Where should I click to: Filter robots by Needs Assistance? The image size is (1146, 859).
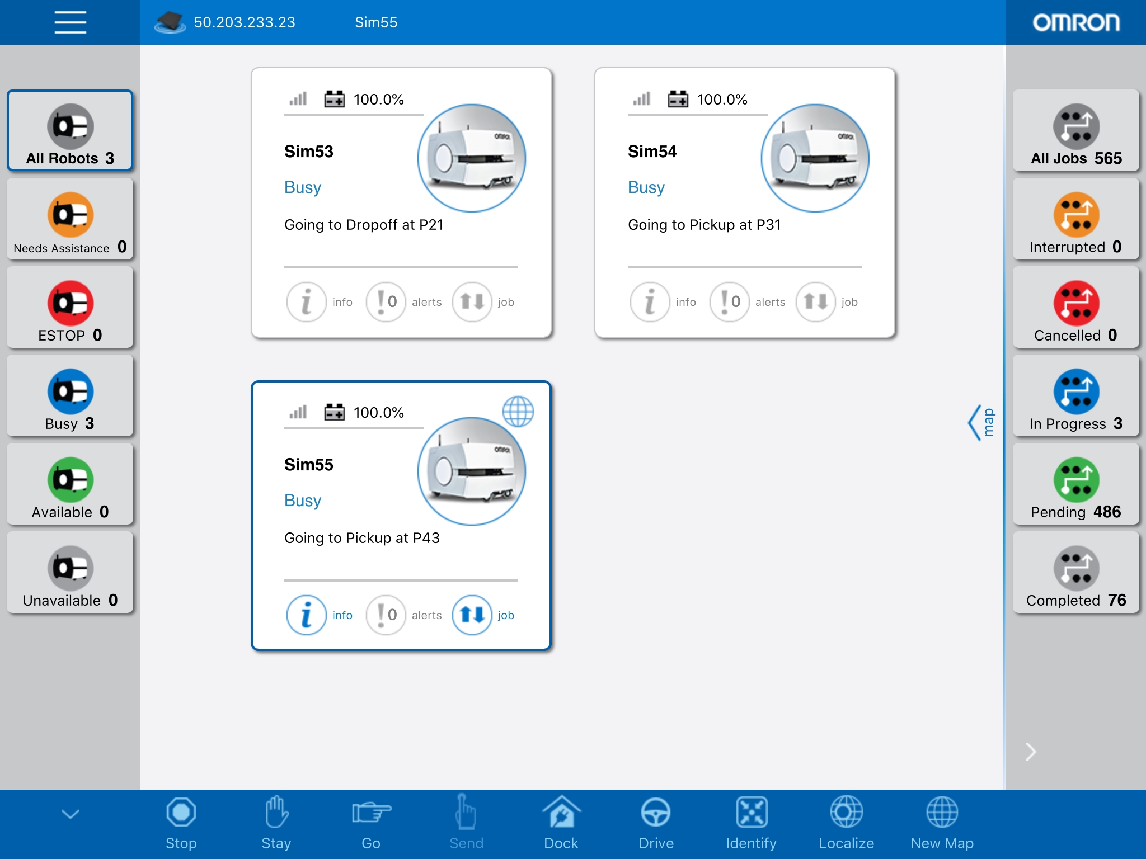point(70,219)
